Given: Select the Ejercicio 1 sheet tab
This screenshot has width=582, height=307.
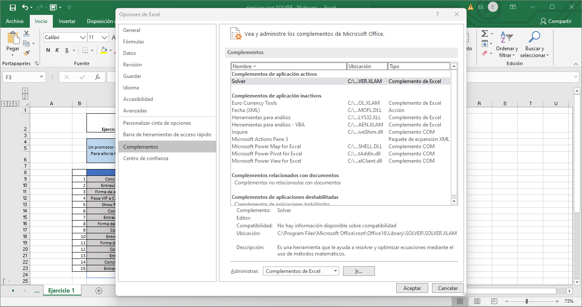Looking at the screenshot, I should [x=61, y=291].
